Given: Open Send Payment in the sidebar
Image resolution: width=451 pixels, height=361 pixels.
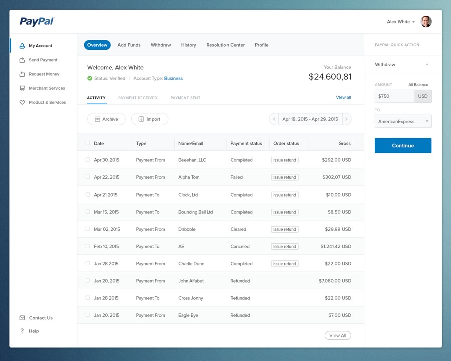Looking at the screenshot, I should 43,60.
